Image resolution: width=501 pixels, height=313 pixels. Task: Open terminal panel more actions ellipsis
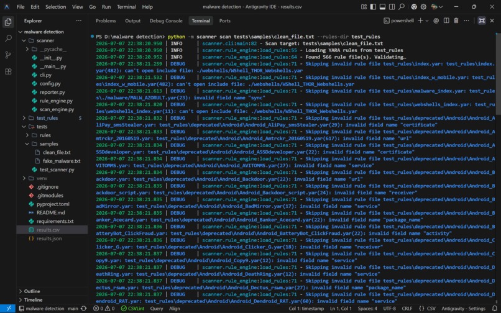[466, 20]
